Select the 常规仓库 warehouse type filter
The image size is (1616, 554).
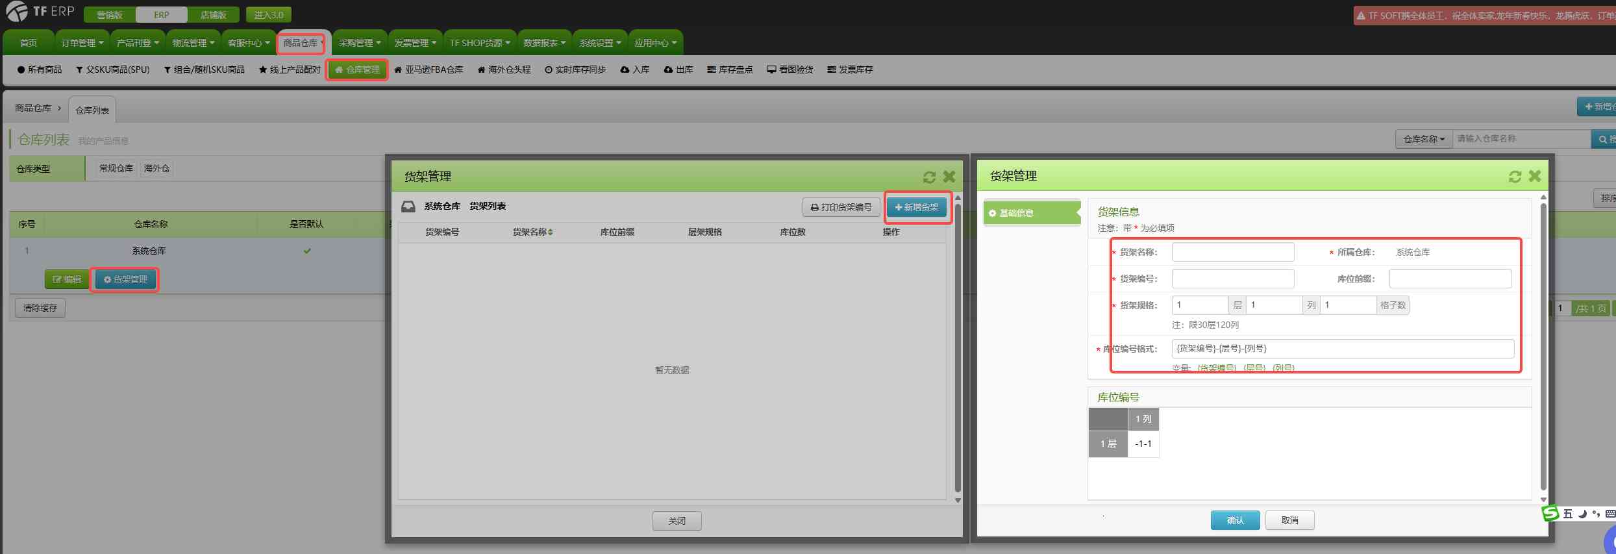116,168
